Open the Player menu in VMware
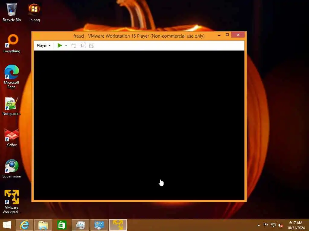The width and height of the screenshot is (309, 231). (44, 45)
